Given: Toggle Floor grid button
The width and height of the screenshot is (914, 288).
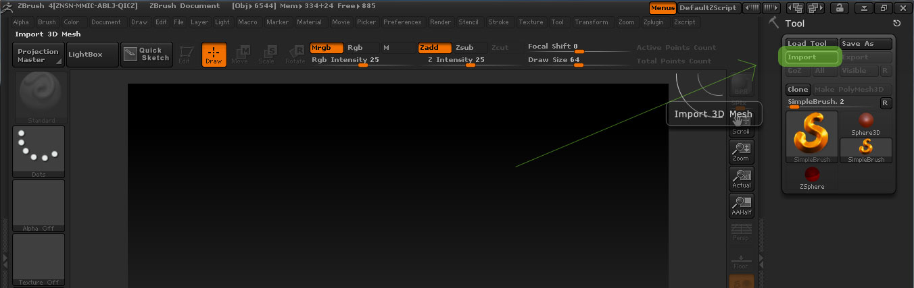Looking at the screenshot, I should click(741, 260).
